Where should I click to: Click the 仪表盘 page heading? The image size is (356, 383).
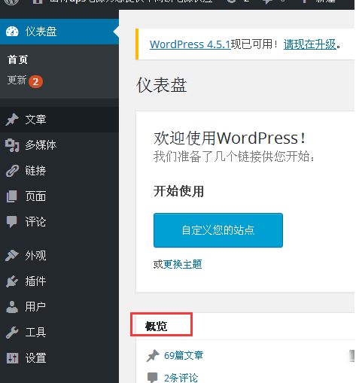[162, 85]
